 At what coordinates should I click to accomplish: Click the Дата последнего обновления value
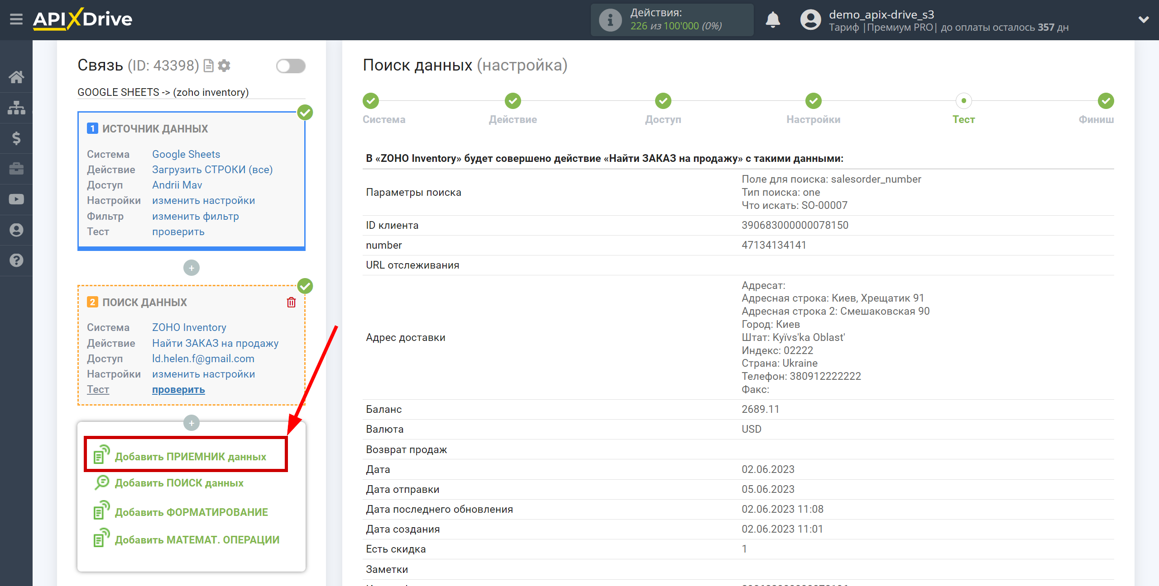pyautogui.click(x=782, y=509)
